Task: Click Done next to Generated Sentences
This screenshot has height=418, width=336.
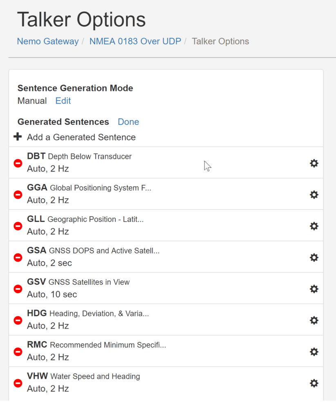Action: (x=128, y=122)
